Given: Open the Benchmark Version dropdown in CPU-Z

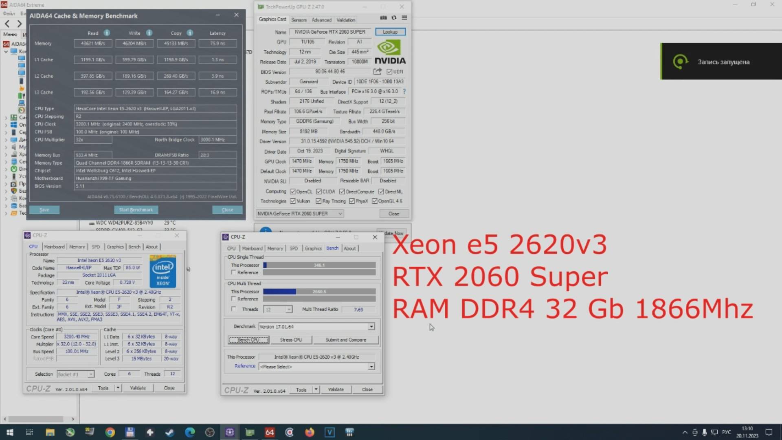Looking at the screenshot, I should (371, 327).
